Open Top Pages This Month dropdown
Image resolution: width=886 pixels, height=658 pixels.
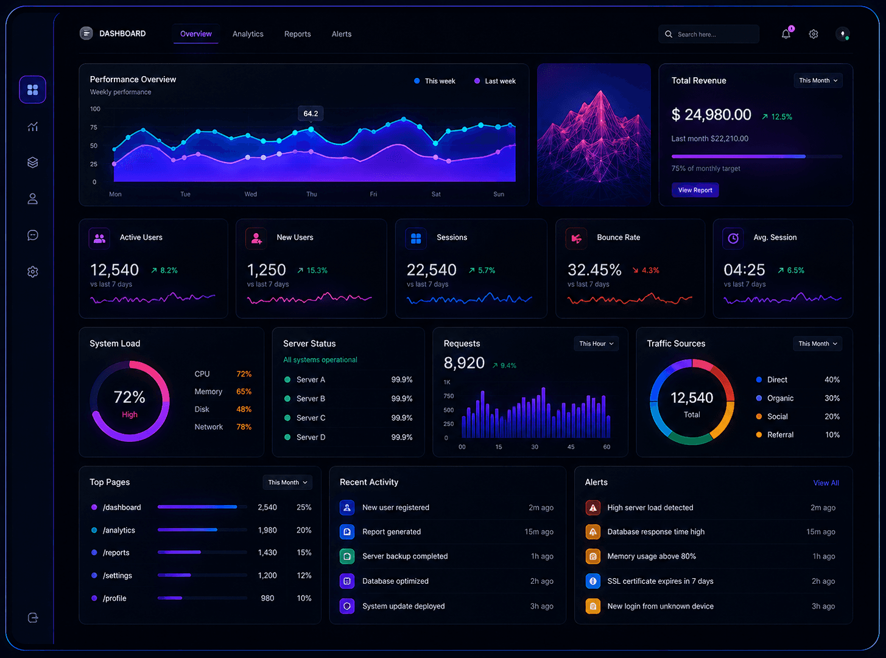[287, 482]
